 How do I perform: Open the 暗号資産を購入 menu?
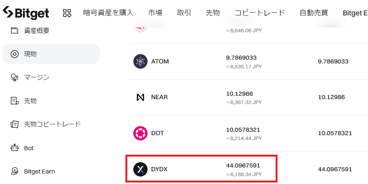click(x=108, y=13)
